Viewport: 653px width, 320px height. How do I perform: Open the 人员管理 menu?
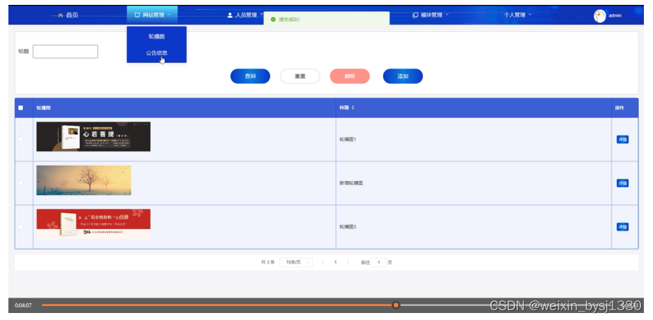246,15
